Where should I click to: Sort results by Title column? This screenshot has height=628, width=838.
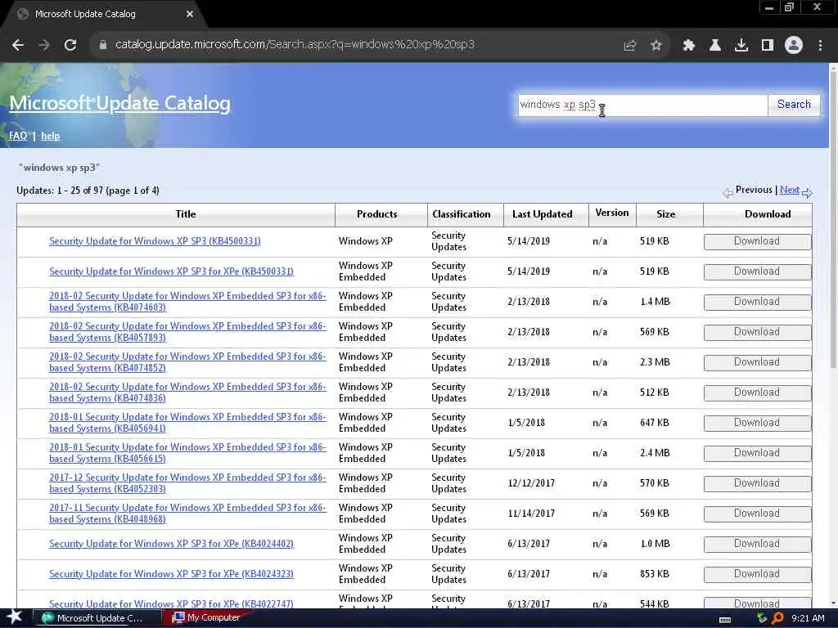(186, 214)
